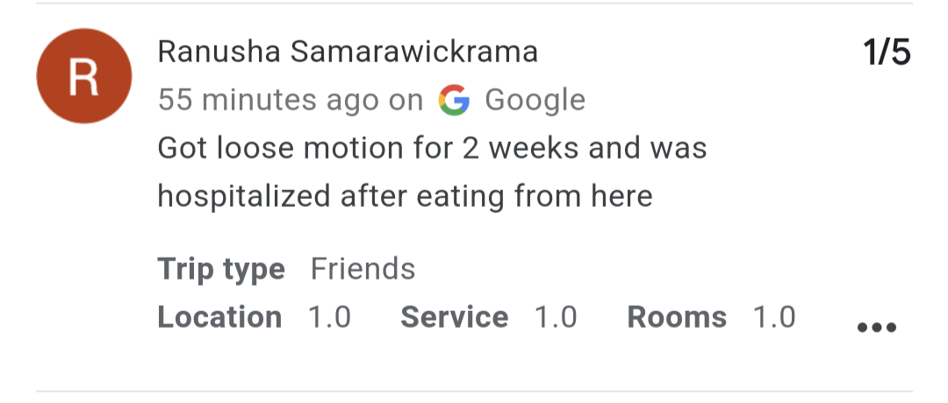Screen dimensions: 948x403
Task: Click the Location 1.0 score
Action: click(x=329, y=317)
